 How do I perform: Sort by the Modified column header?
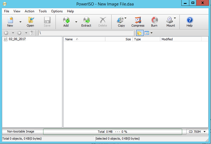pos(181,39)
